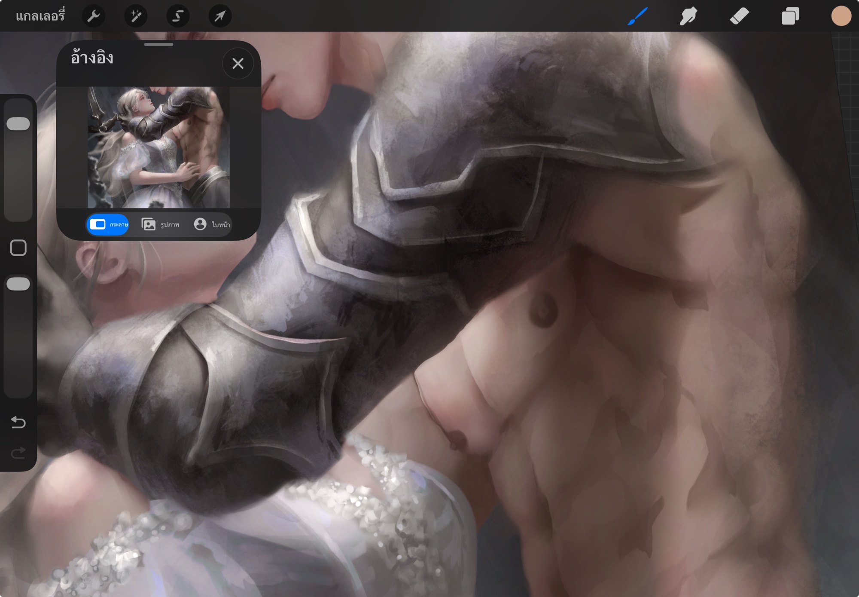Activate the Selection S tool
Image resolution: width=859 pixels, height=597 pixels.
(x=178, y=16)
